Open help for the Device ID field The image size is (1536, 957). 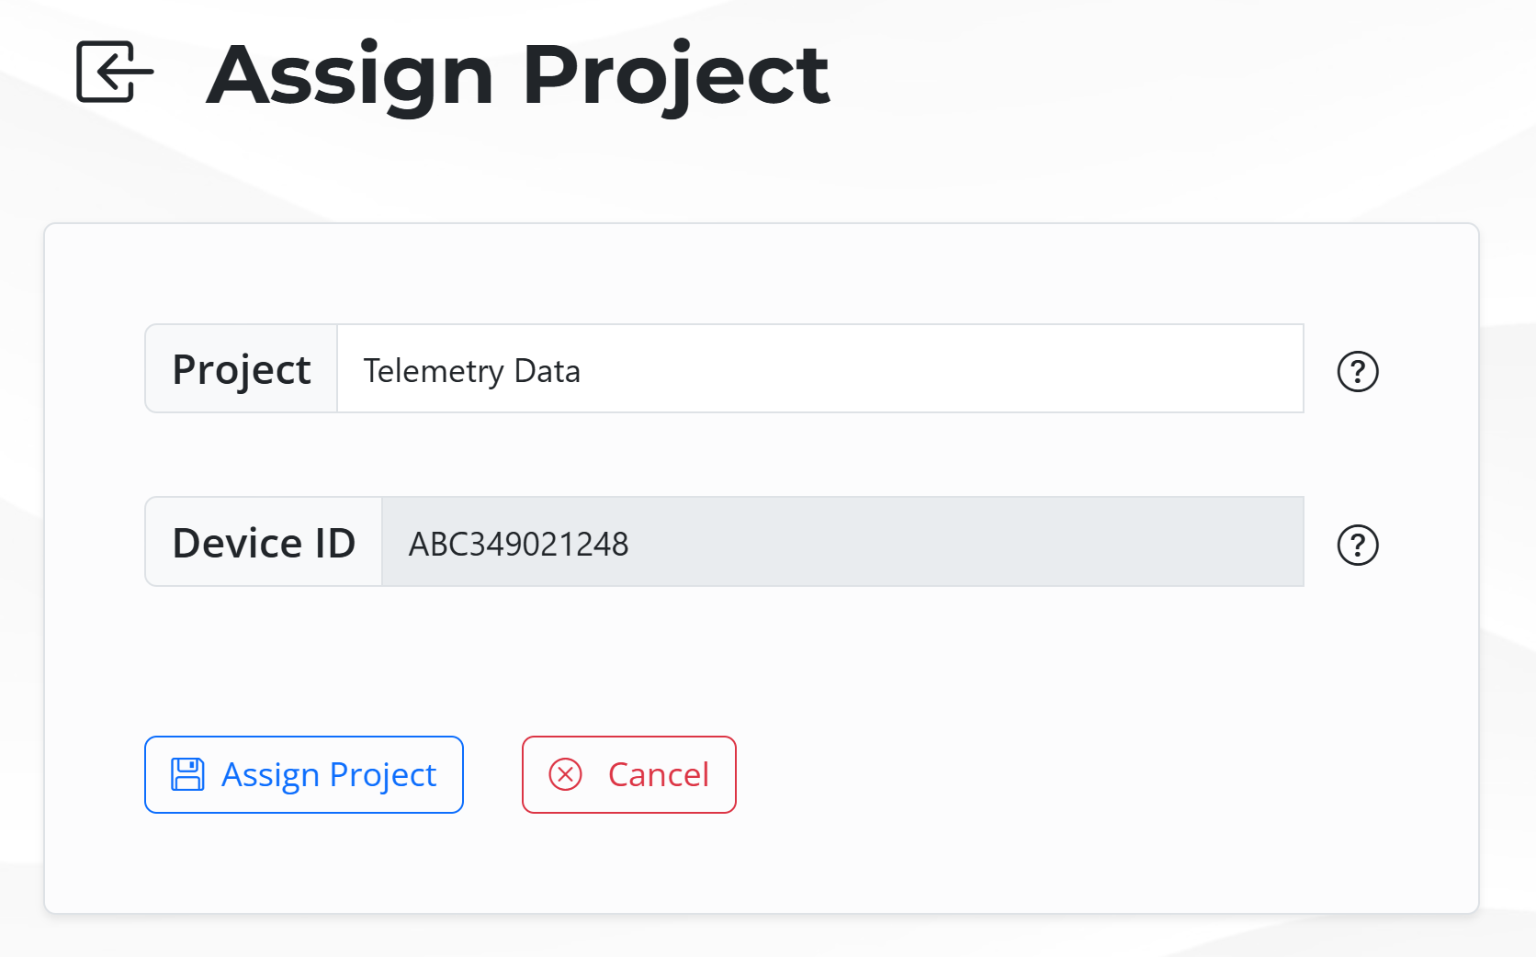coord(1357,545)
